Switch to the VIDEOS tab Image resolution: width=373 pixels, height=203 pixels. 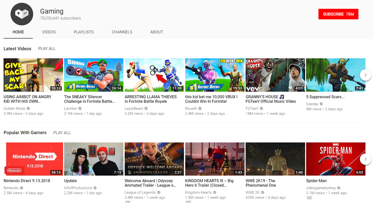(x=49, y=32)
